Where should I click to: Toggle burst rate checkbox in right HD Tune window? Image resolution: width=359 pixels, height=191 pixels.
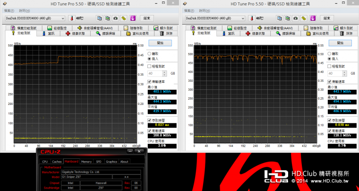[329, 131]
